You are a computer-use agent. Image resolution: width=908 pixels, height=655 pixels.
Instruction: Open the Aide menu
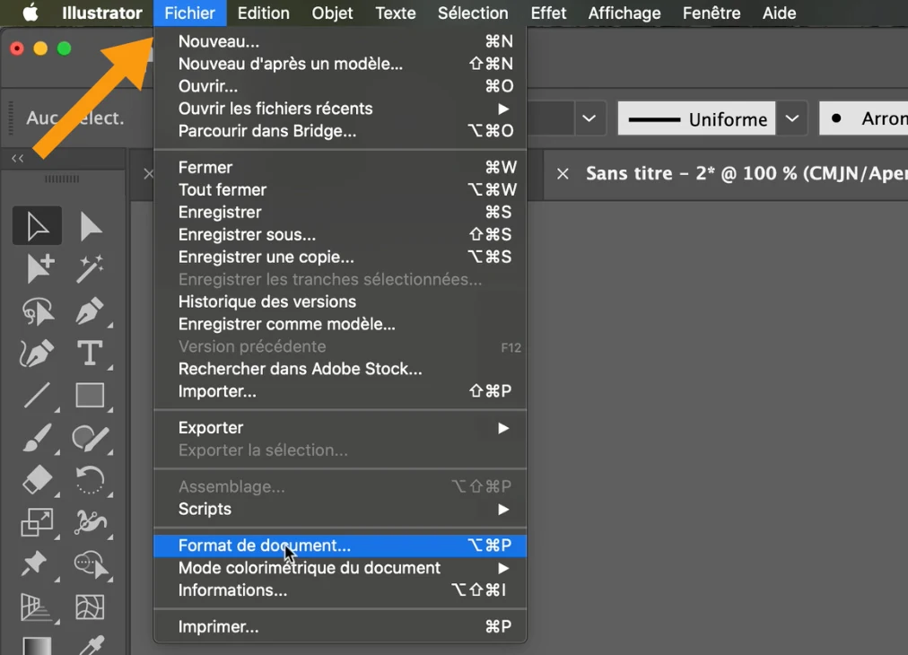(x=779, y=13)
